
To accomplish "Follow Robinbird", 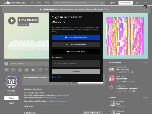I will coord(11,98).
